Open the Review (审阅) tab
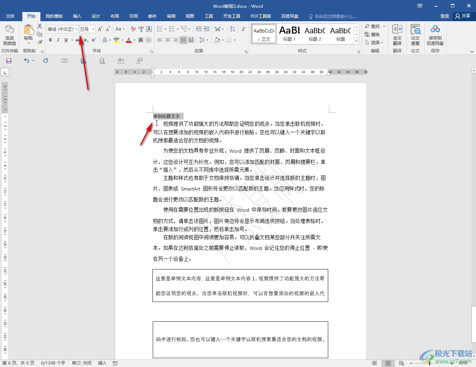This screenshot has width=476, height=367. click(x=171, y=16)
